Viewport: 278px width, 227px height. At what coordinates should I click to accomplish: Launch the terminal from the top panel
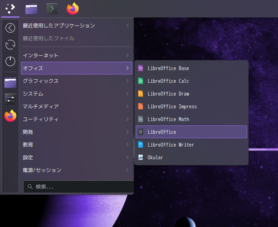[x=52, y=8]
